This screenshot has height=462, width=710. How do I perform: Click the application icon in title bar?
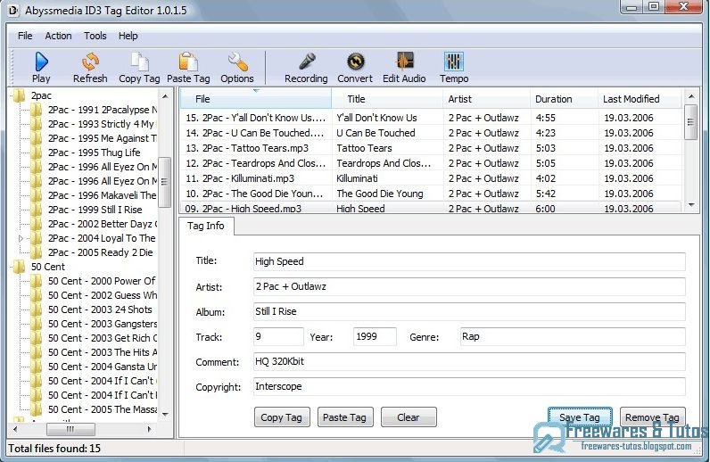click(x=12, y=11)
